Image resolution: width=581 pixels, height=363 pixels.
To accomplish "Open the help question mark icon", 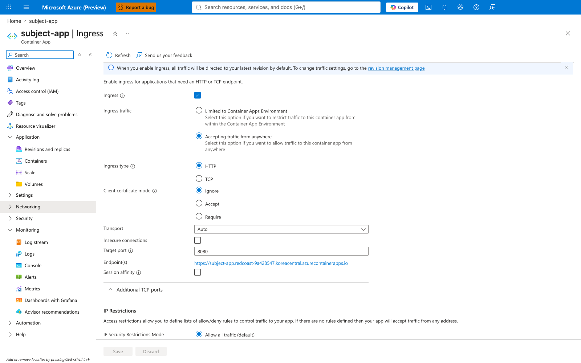I will (x=476, y=7).
